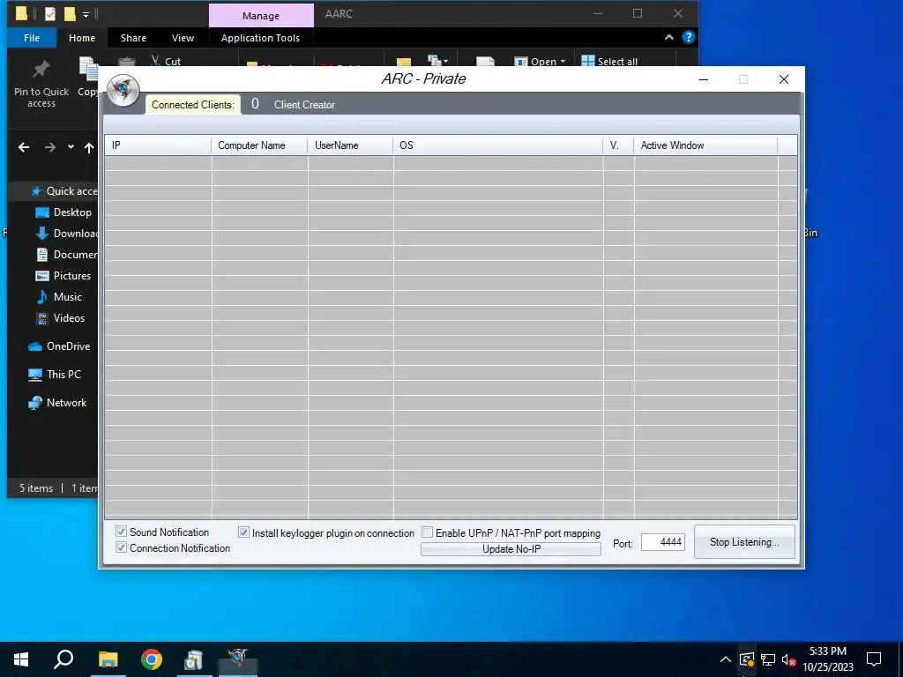Sort by the Computer Name column header

[259, 145]
